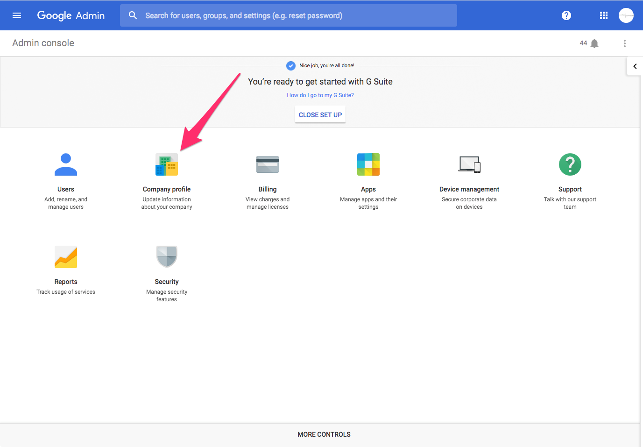Click the search magnifier icon
Image resolution: width=643 pixels, height=447 pixels.
point(133,15)
